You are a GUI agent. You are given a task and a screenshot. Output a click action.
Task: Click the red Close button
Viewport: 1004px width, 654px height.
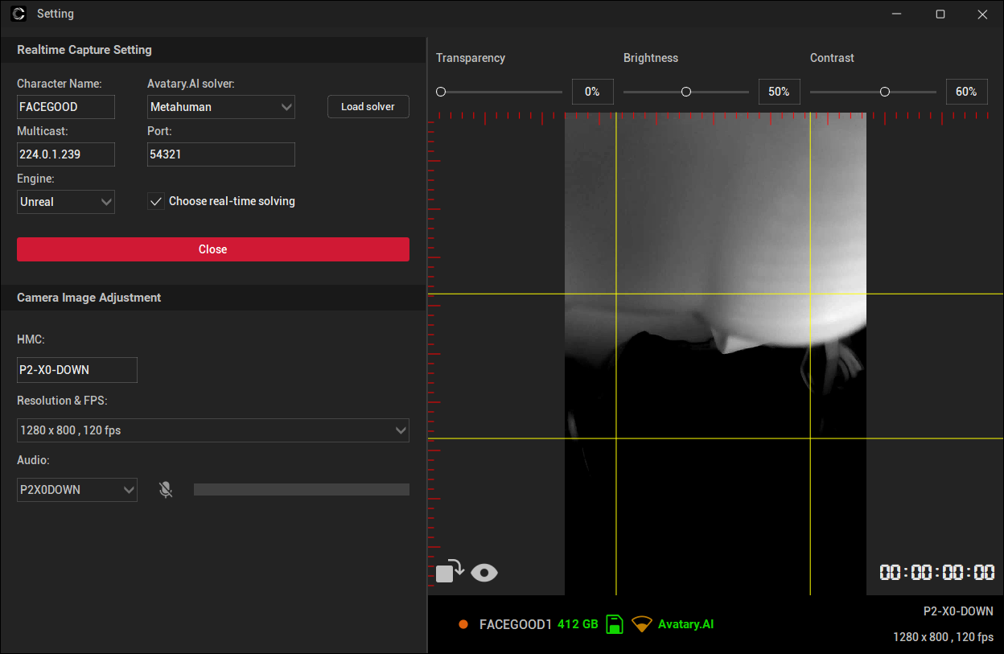point(213,249)
